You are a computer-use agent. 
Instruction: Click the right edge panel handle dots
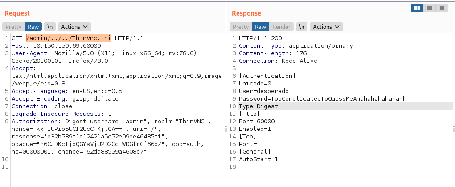coord(454,129)
